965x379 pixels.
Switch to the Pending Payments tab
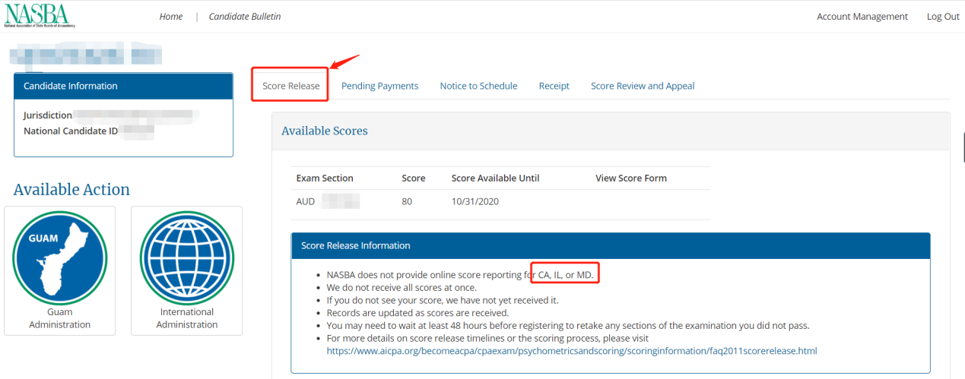(x=379, y=86)
